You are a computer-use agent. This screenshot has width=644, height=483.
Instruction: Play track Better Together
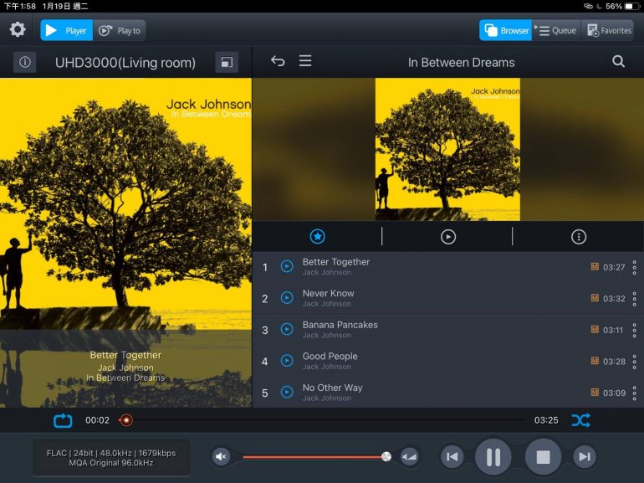[x=287, y=266]
